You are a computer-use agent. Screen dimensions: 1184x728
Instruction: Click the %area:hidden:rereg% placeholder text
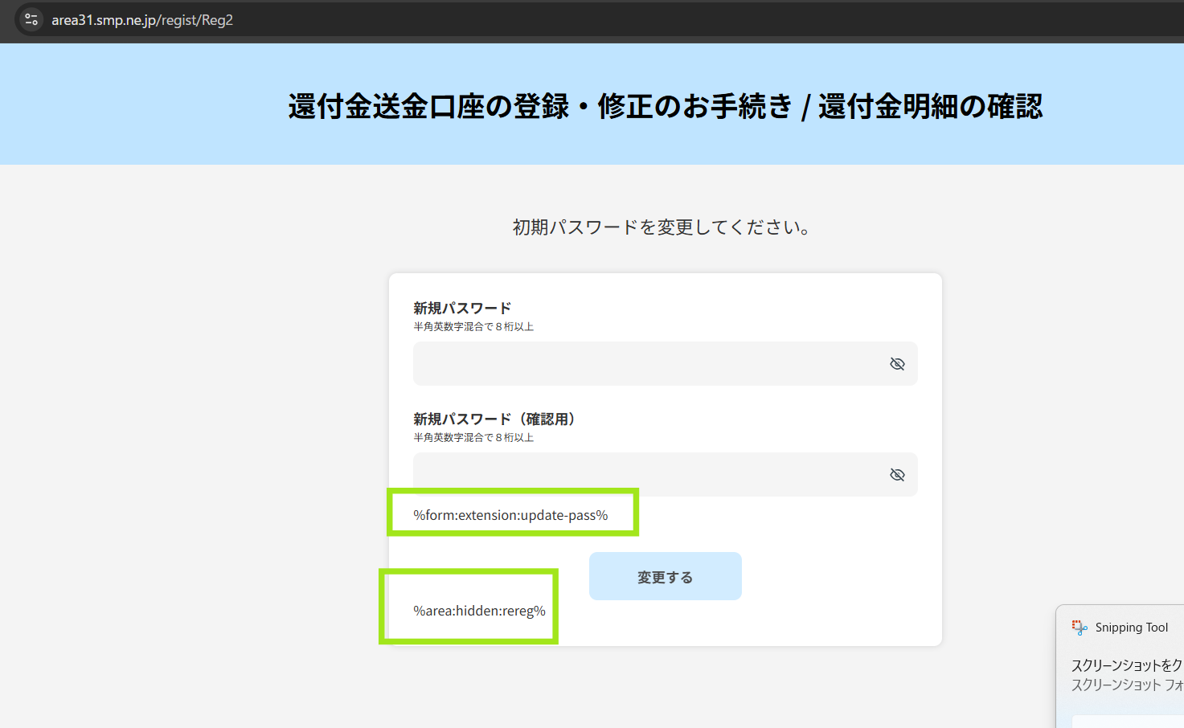point(479,611)
